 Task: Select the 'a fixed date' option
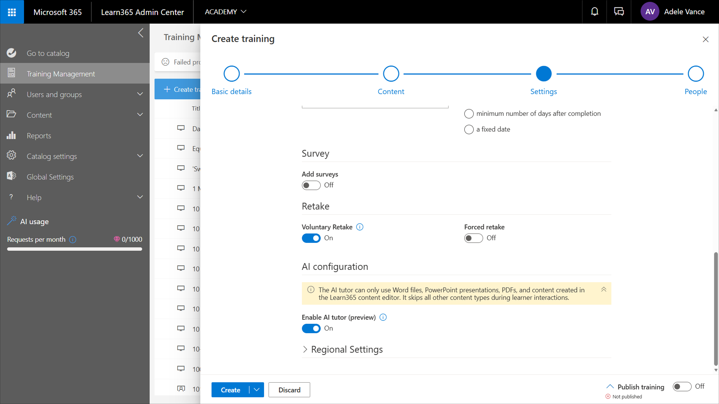pos(469,130)
